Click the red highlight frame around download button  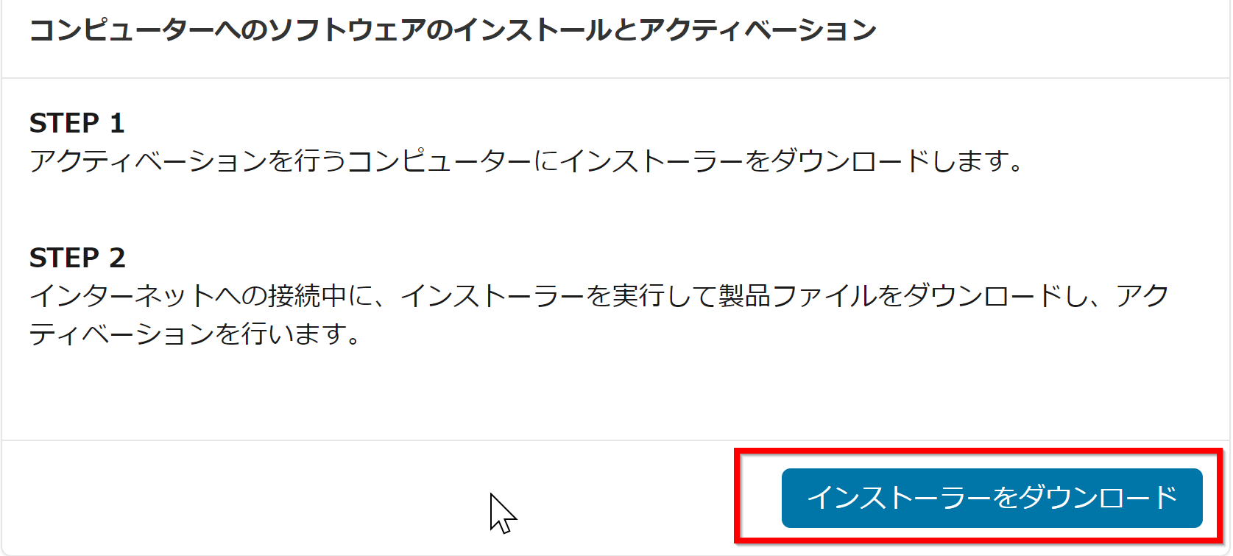[978, 496]
